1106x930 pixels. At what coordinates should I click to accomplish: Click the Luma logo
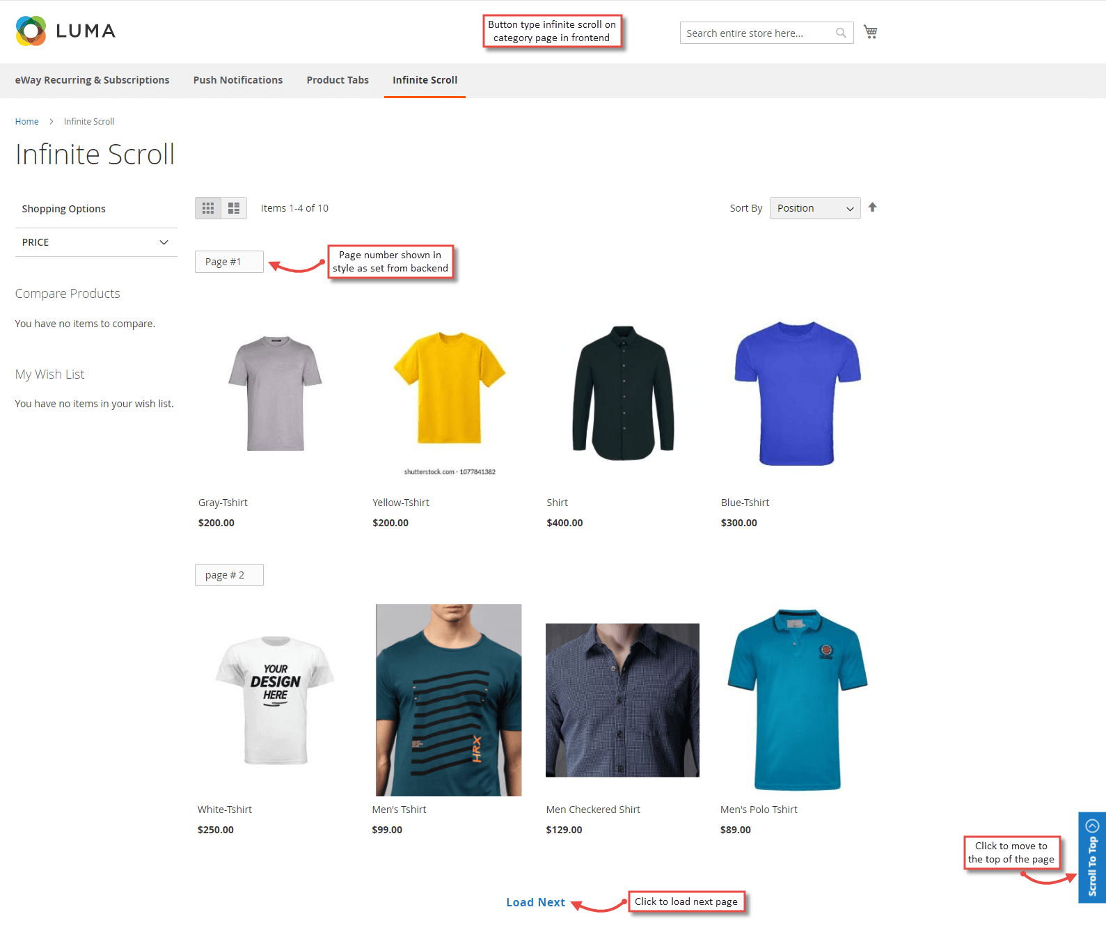pyautogui.click(x=65, y=31)
